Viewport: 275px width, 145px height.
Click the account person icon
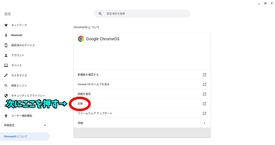6,55
